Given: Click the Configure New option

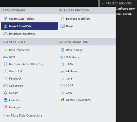Looking at the screenshot, I should tap(125, 9).
